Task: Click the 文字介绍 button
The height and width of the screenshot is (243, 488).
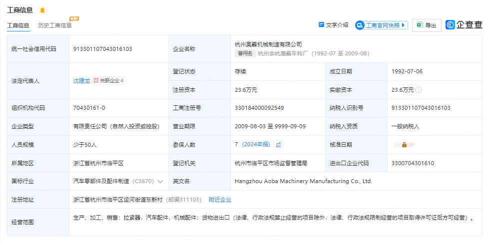Action: (x=334, y=25)
